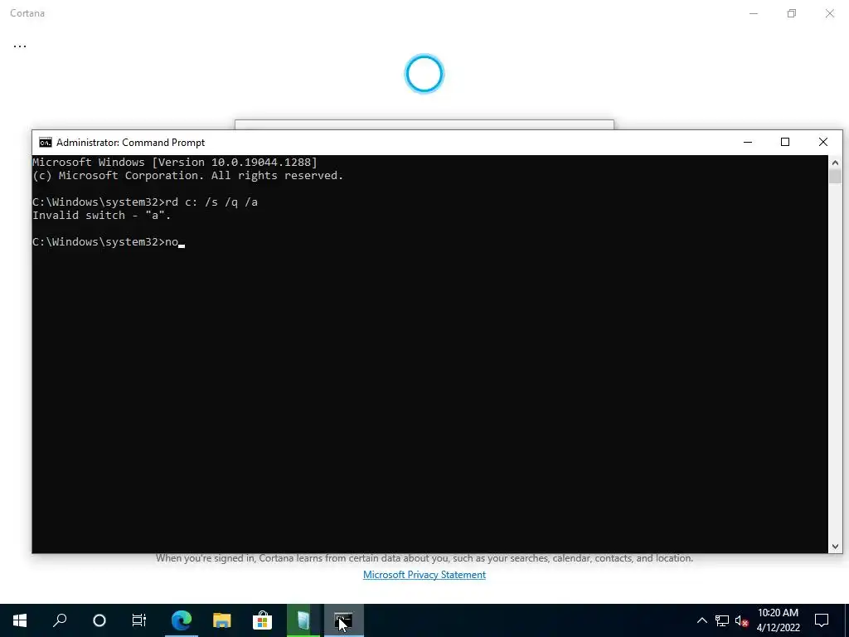849x637 pixels.
Task: Click the 'Invalid switch' error text
Action: click(x=102, y=215)
